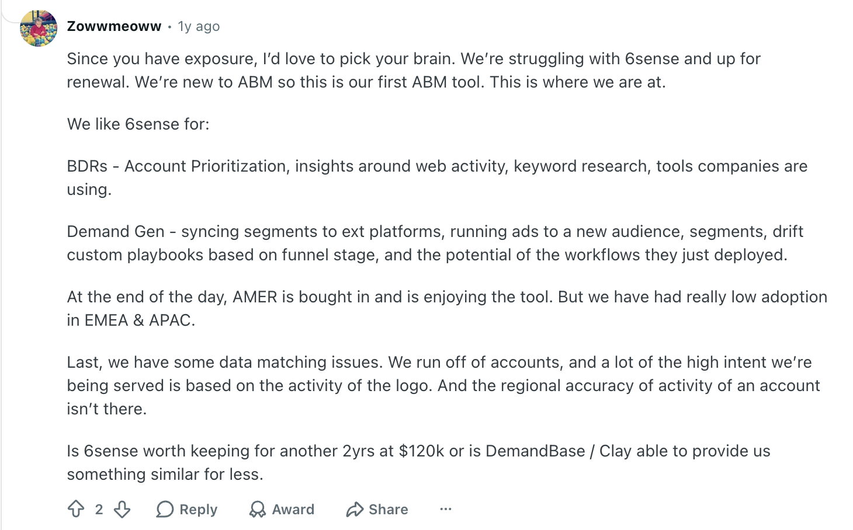Click the paragraph starting with 'BDRs - Account Prioritization'

coord(437,177)
